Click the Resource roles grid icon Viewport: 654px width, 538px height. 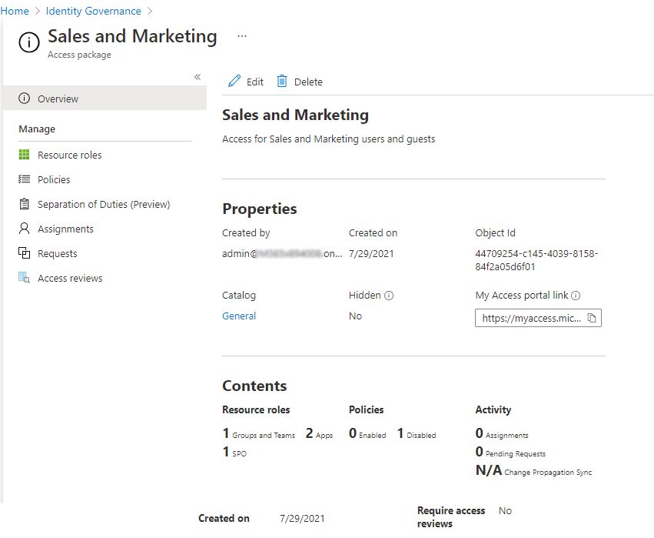pos(24,155)
